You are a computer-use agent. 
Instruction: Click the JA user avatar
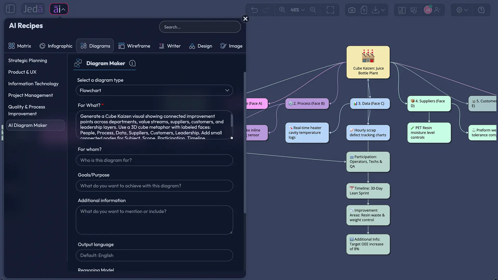tap(428, 10)
